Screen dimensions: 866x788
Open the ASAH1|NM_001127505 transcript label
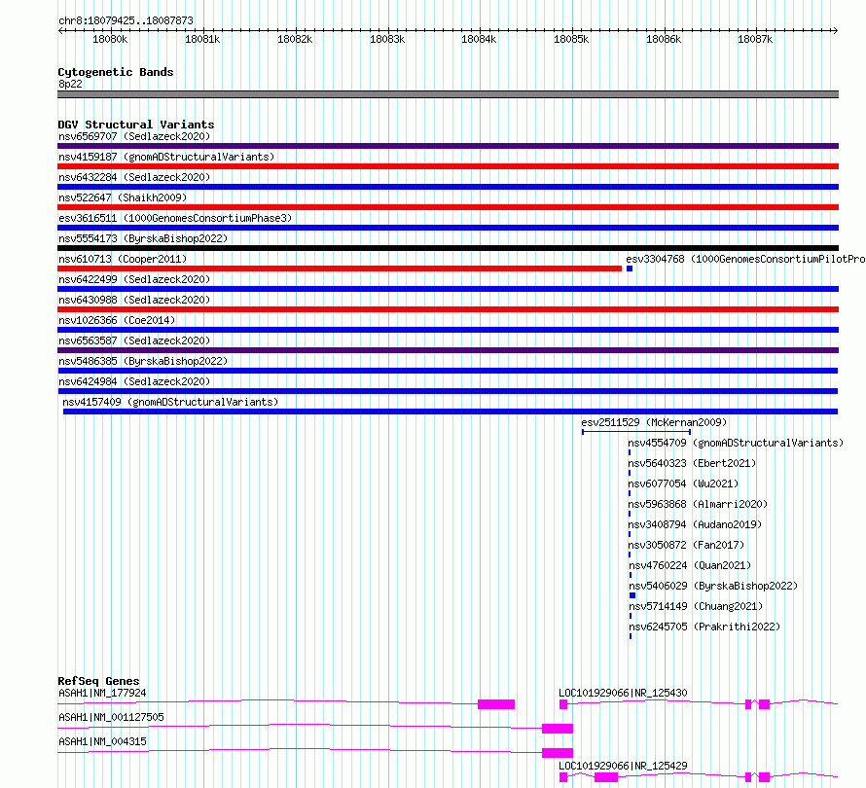(111, 717)
